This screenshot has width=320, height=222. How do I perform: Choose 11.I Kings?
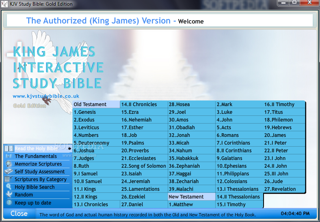(96, 189)
